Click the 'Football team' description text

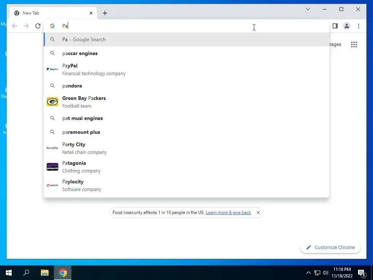tap(76, 106)
